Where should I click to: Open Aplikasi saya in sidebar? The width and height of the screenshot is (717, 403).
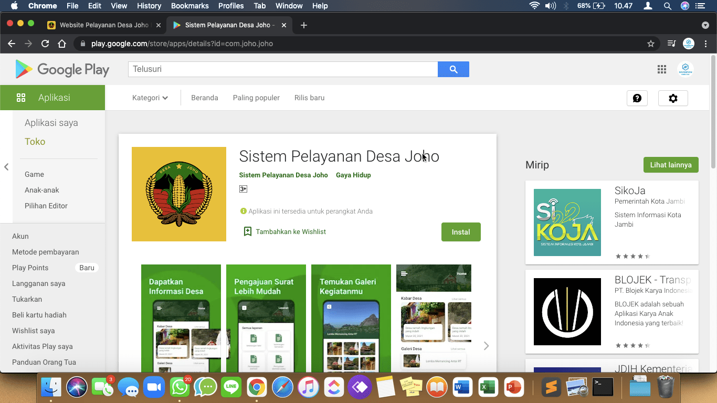click(51, 123)
